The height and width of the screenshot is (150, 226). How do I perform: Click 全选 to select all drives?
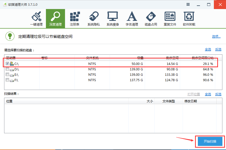(208, 49)
